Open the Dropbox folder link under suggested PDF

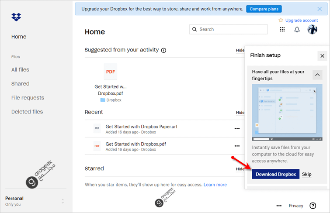(111, 100)
